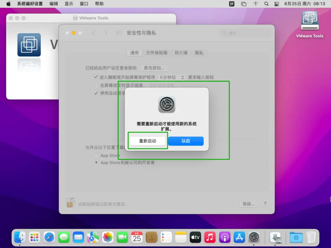Viewport: 331px width, 248px height.
Task: Open FaceTime from the Dock
Action: pyautogui.click(x=122, y=237)
